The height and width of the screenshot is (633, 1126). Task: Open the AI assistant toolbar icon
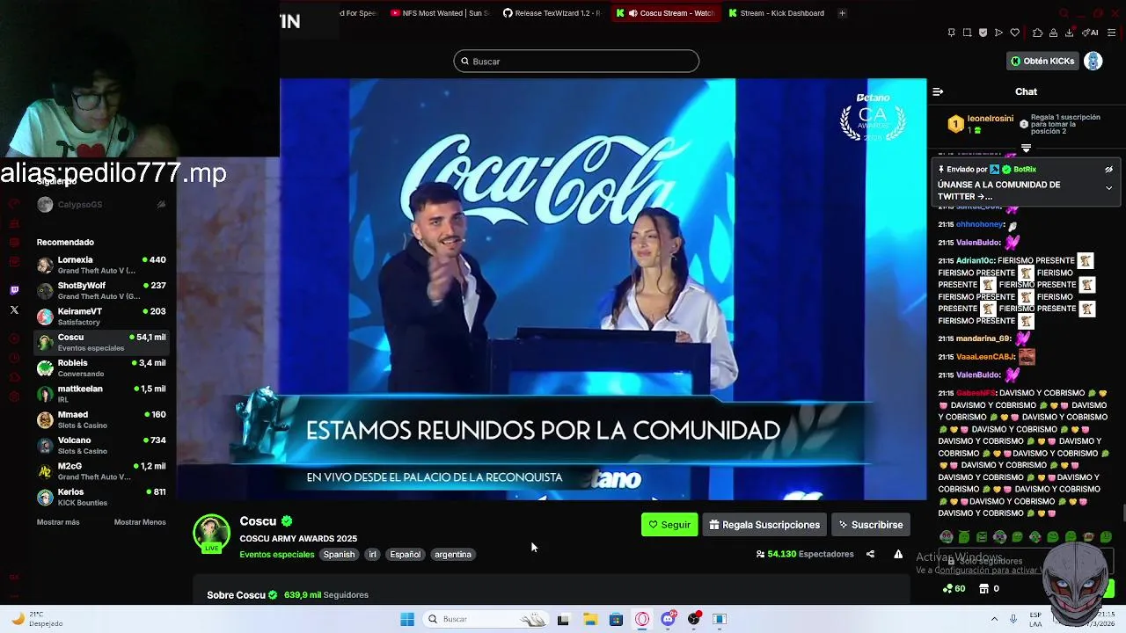pos(1091,33)
